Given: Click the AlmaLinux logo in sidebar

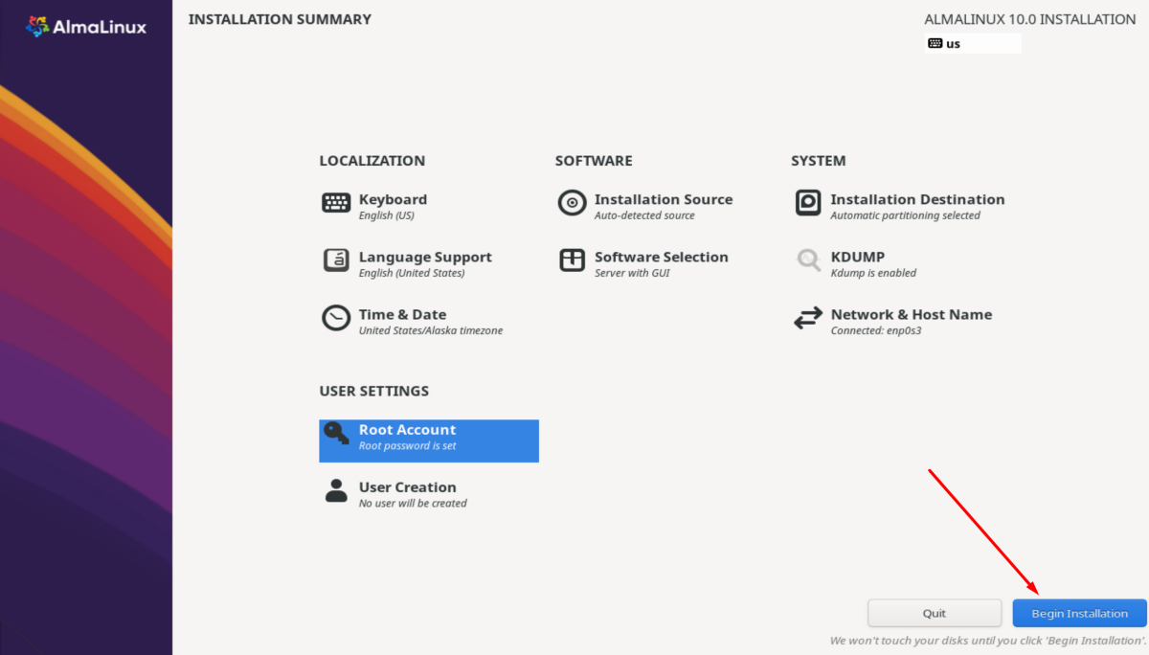Looking at the screenshot, I should 86,27.
